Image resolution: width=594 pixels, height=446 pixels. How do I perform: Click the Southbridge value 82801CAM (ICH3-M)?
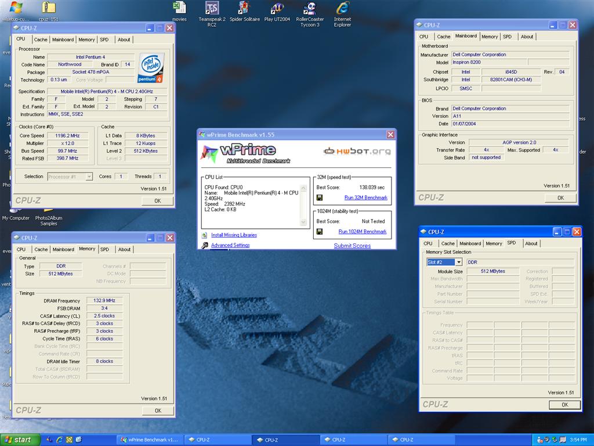coord(510,80)
